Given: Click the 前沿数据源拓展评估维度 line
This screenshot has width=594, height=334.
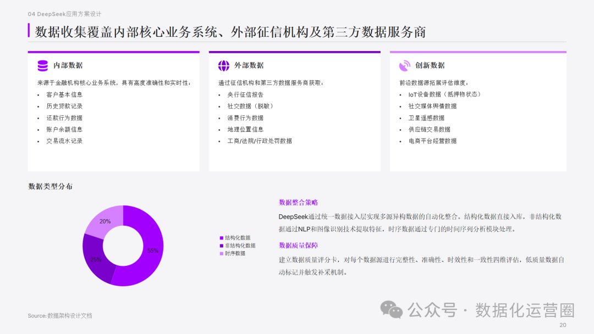Looking at the screenshot, I should pyautogui.click(x=433, y=83).
